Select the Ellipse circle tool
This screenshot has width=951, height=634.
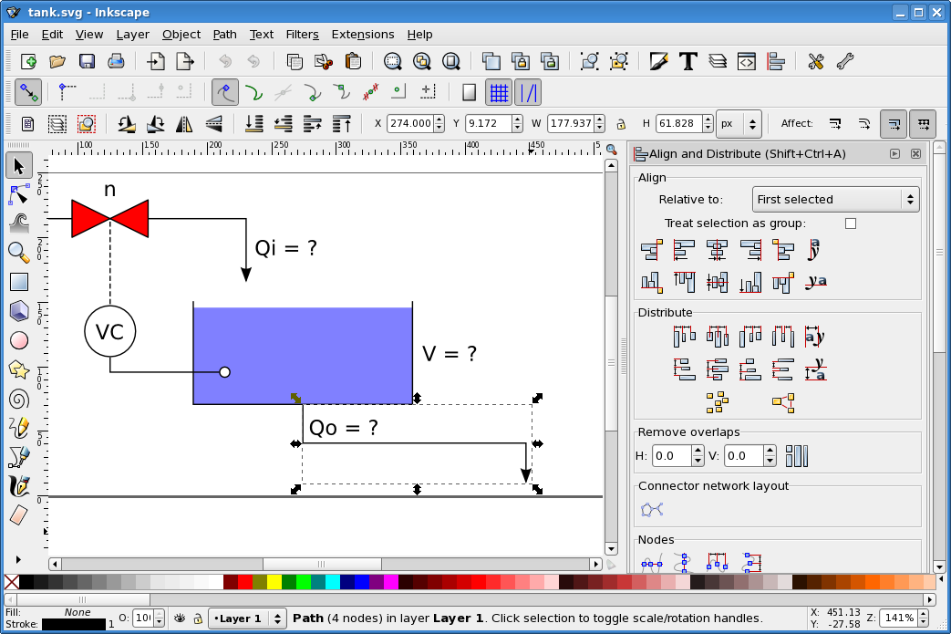click(x=19, y=340)
